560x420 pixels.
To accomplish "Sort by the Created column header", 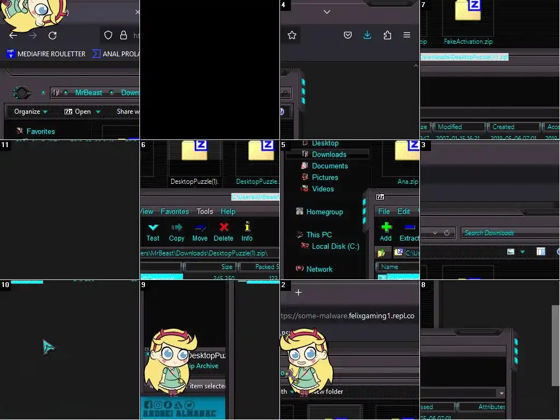I will point(514,127).
